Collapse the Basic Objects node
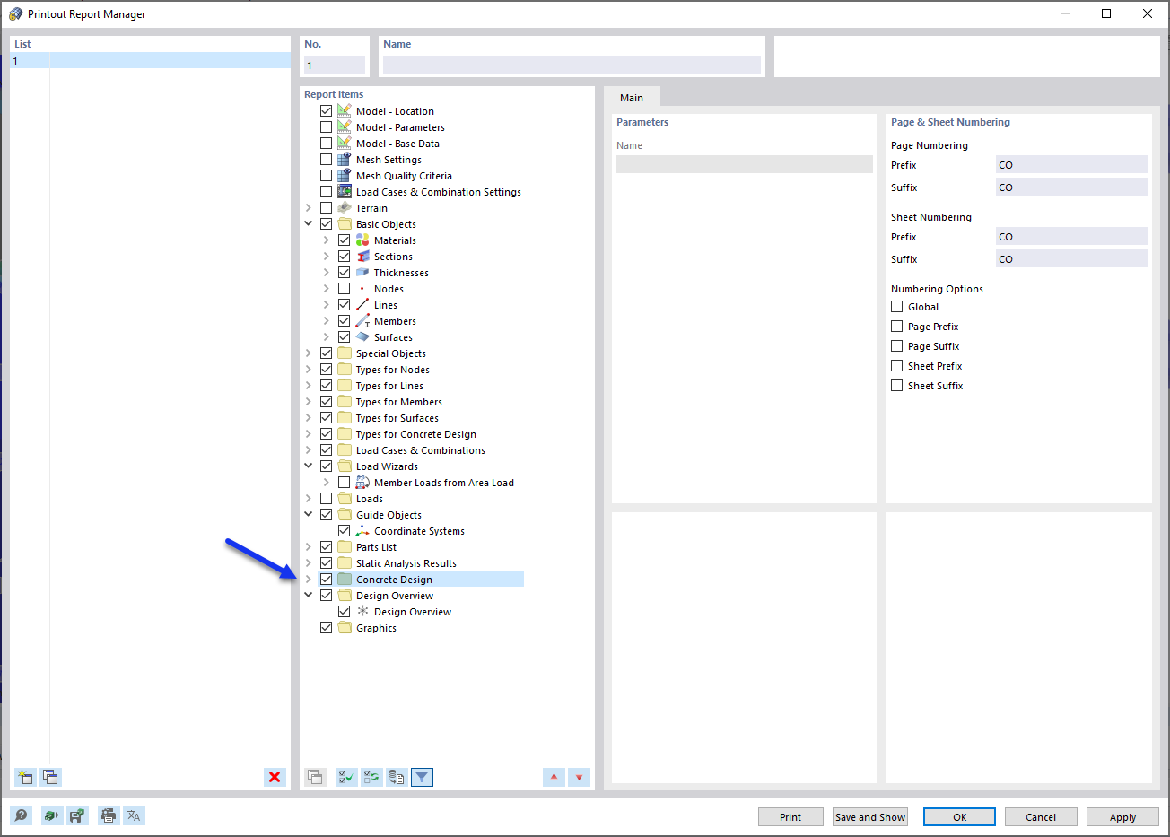This screenshot has height=837, width=1170. tap(309, 223)
